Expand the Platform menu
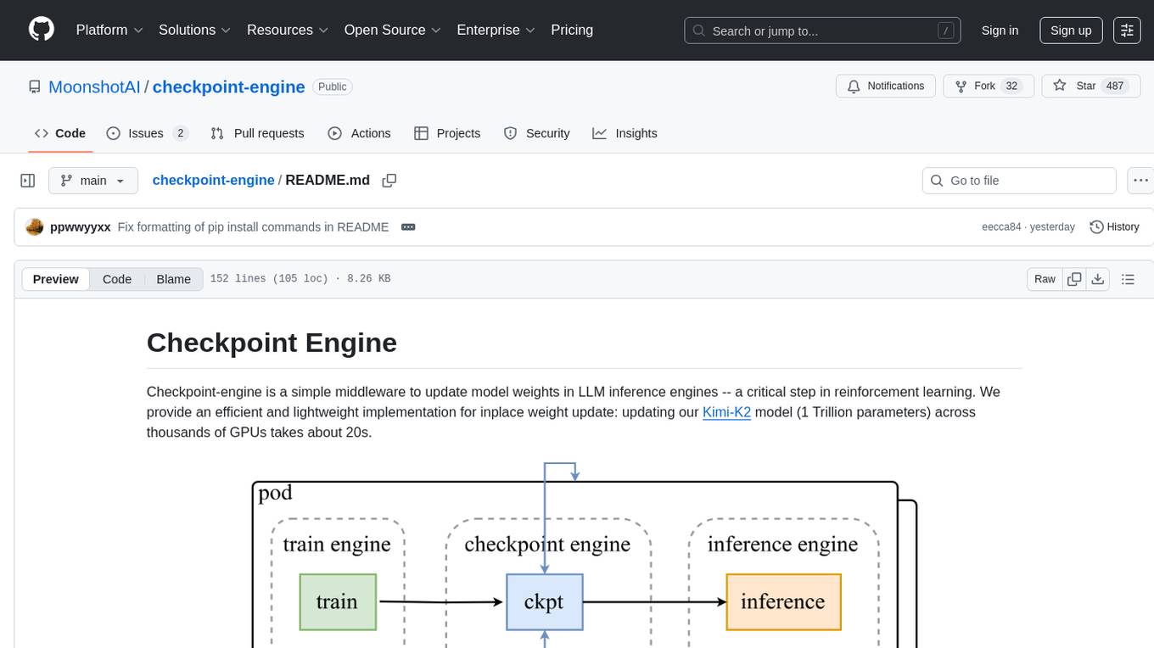This screenshot has width=1154, height=648. pos(109,30)
